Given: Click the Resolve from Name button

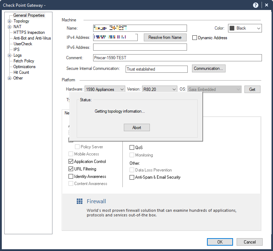Looking at the screenshot, I should [165, 37].
